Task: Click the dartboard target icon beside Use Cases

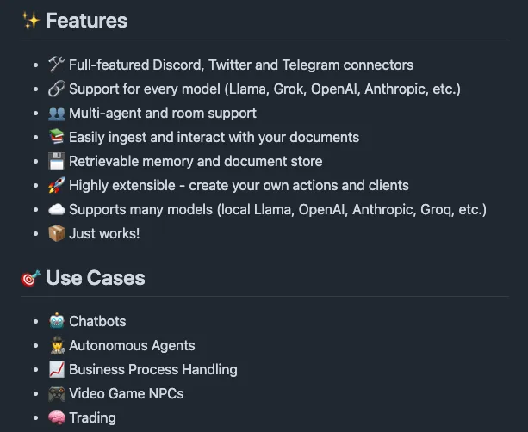Action: (31, 278)
